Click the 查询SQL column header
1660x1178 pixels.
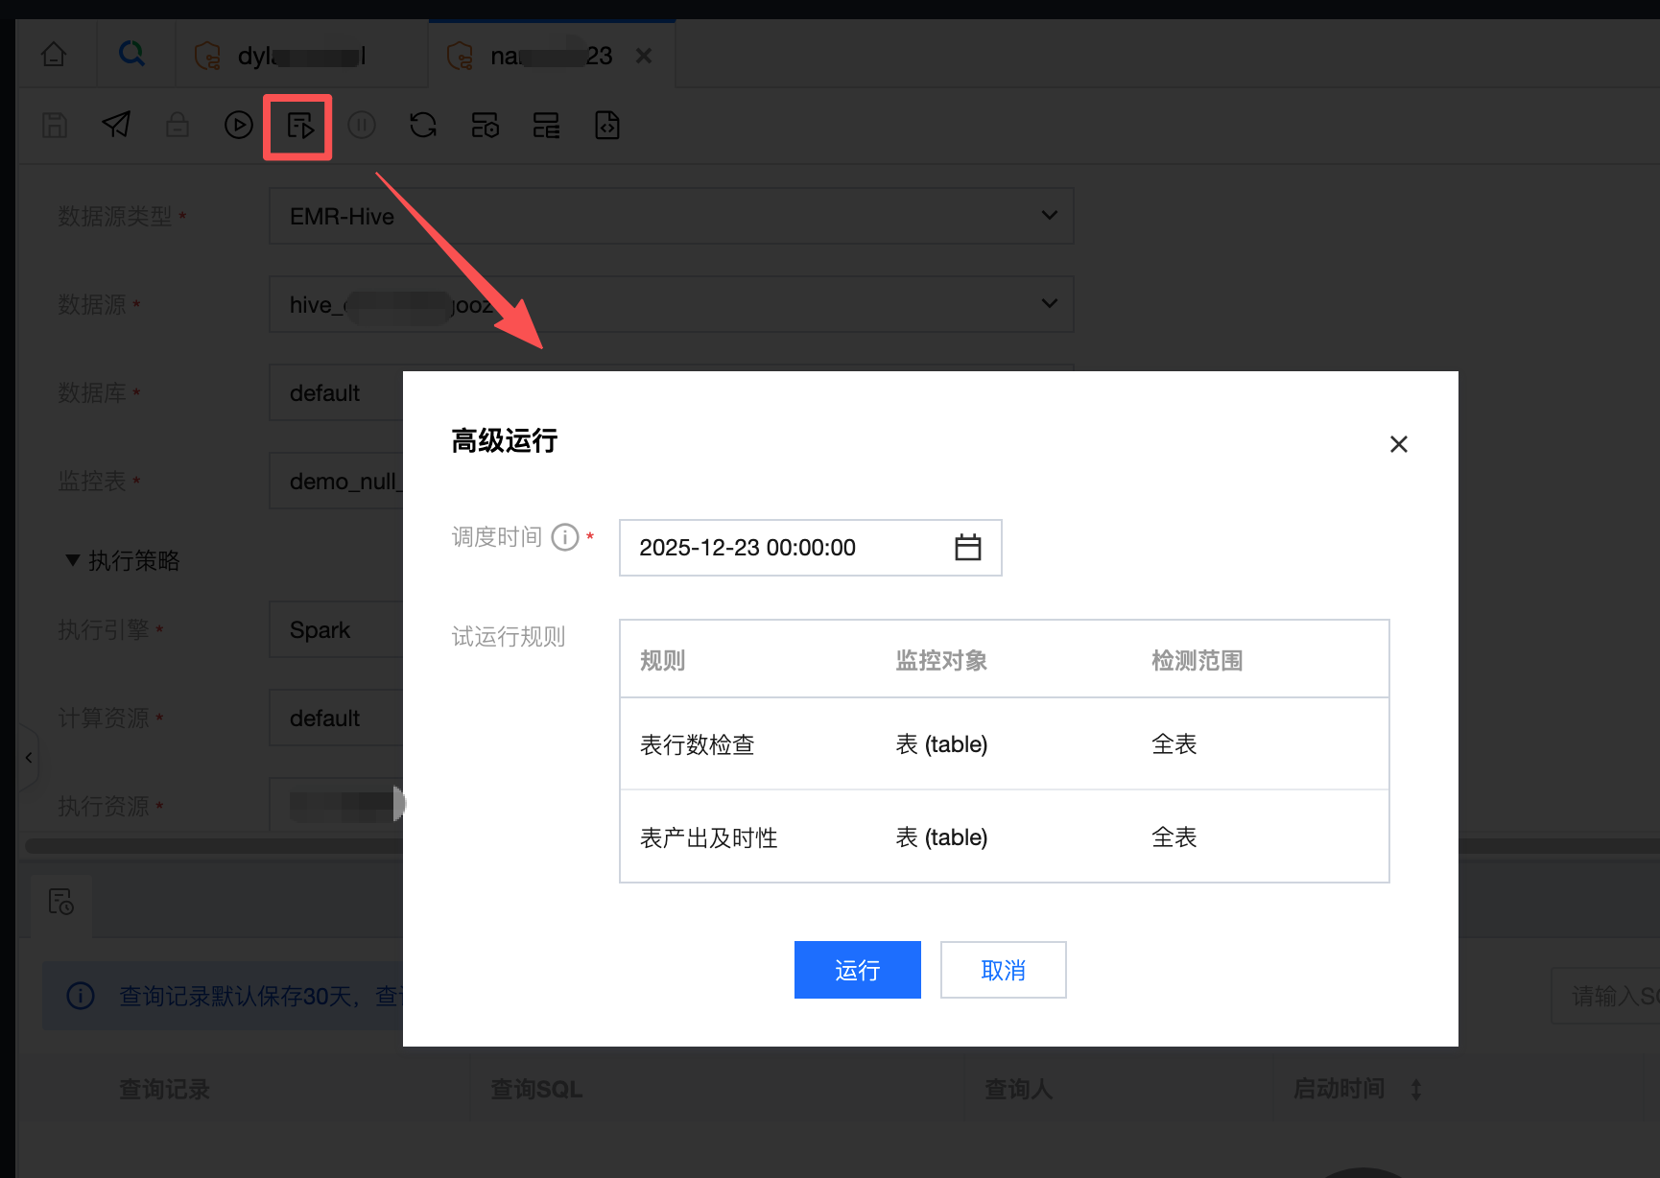click(536, 1089)
